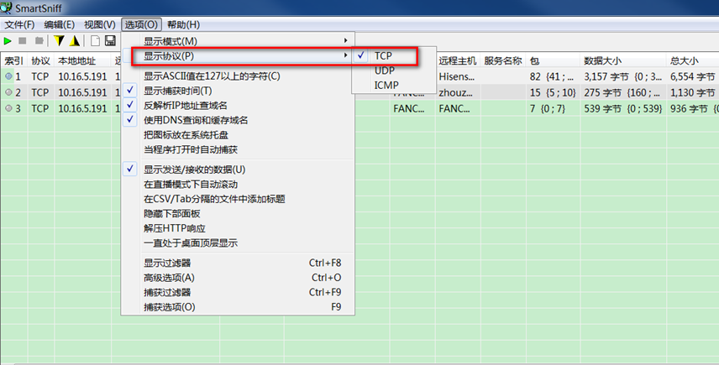Open the 文件(F) menu
The image size is (719, 365).
[x=19, y=24]
